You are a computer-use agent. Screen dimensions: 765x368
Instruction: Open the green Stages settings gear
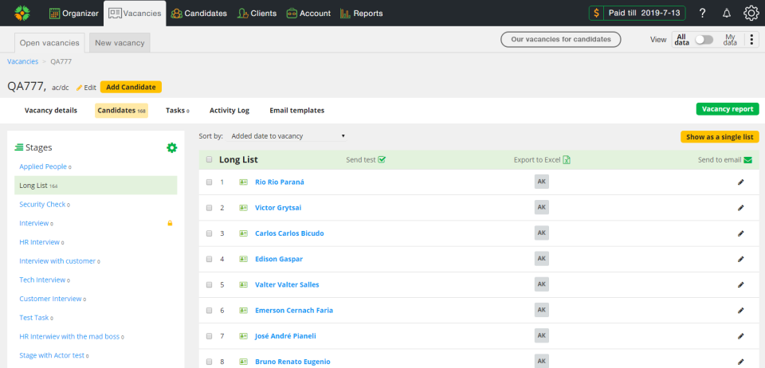172,147
